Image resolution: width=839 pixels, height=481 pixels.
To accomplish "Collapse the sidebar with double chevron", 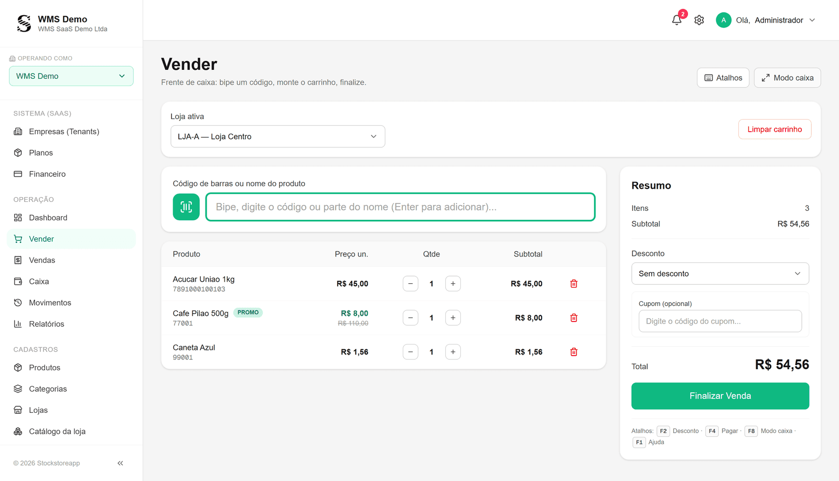I will (x=120, y=463).
